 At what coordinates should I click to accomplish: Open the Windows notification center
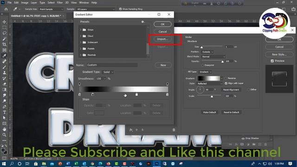click(290, 164)
